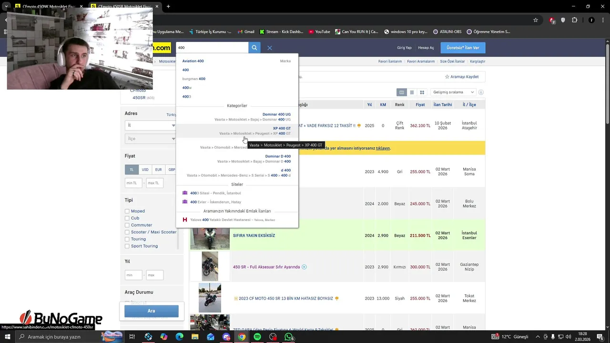Open the browser Extensions puzzle icon

(574, 20)
